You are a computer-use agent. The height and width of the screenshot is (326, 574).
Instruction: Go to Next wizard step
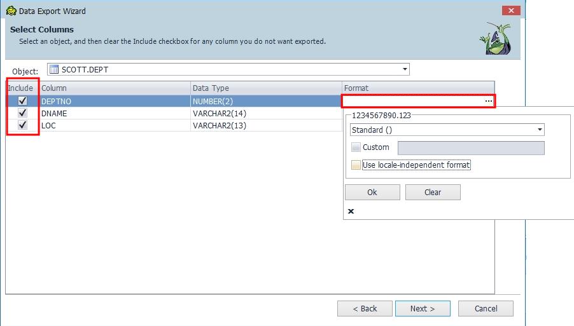coord(423,308)
